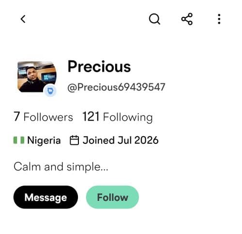This screenshot has height=234, width=242.
Task: Tap the follower count number 7
Action: [x=17, y=116]
